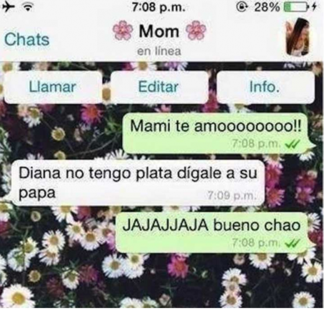Tap the airplane mode status icon
This screenshot has width=324, height=310.
point(7,7)
